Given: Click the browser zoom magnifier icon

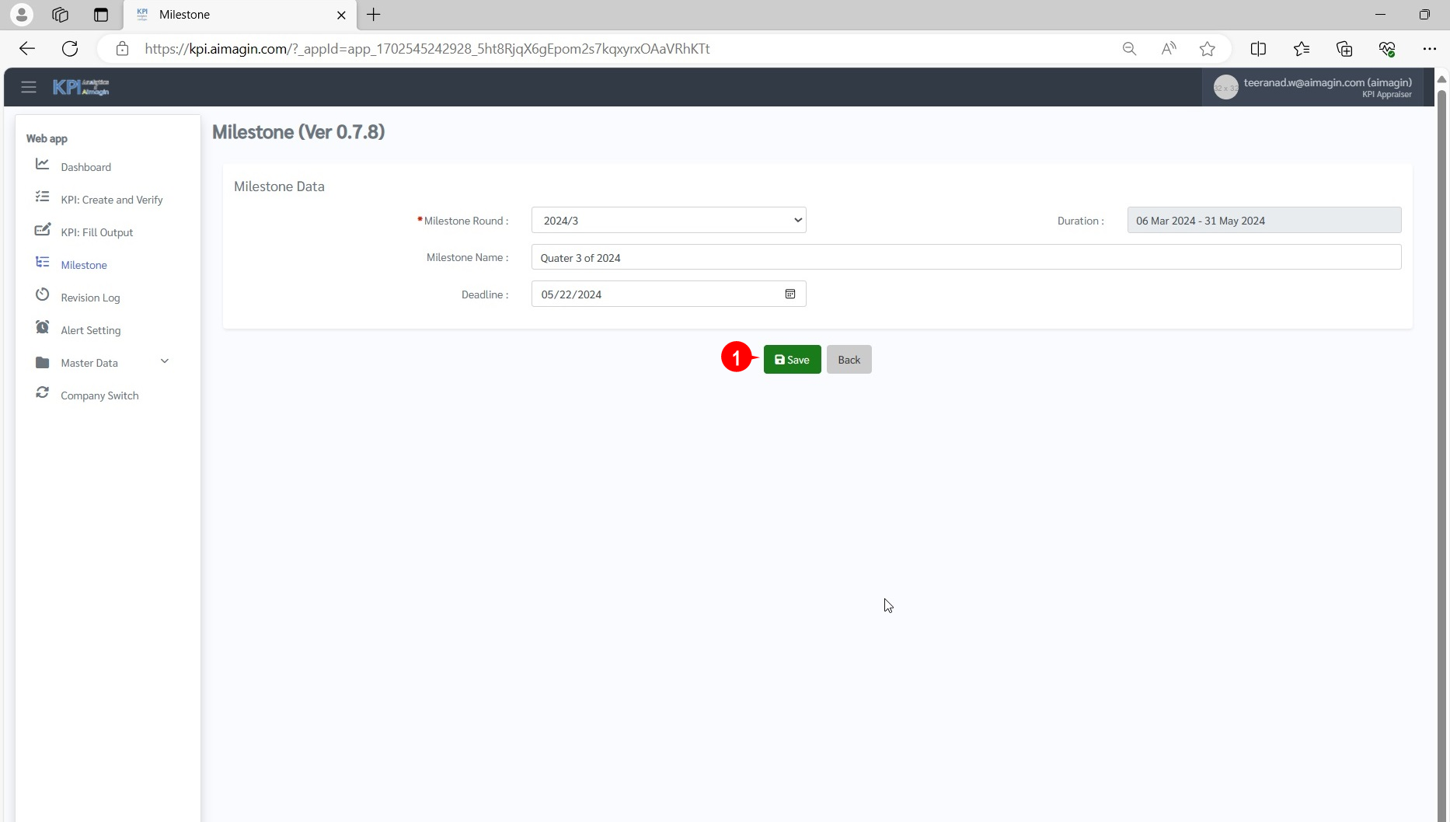Looking at the screenshot, I should coord(1129,49).
